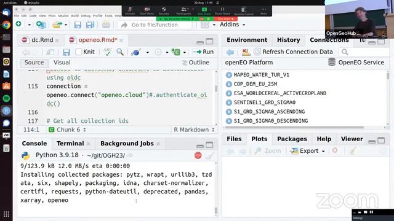Screen dimensions: 394x221
Task: Click the Connections search field
Action: (x=364, y=52)
